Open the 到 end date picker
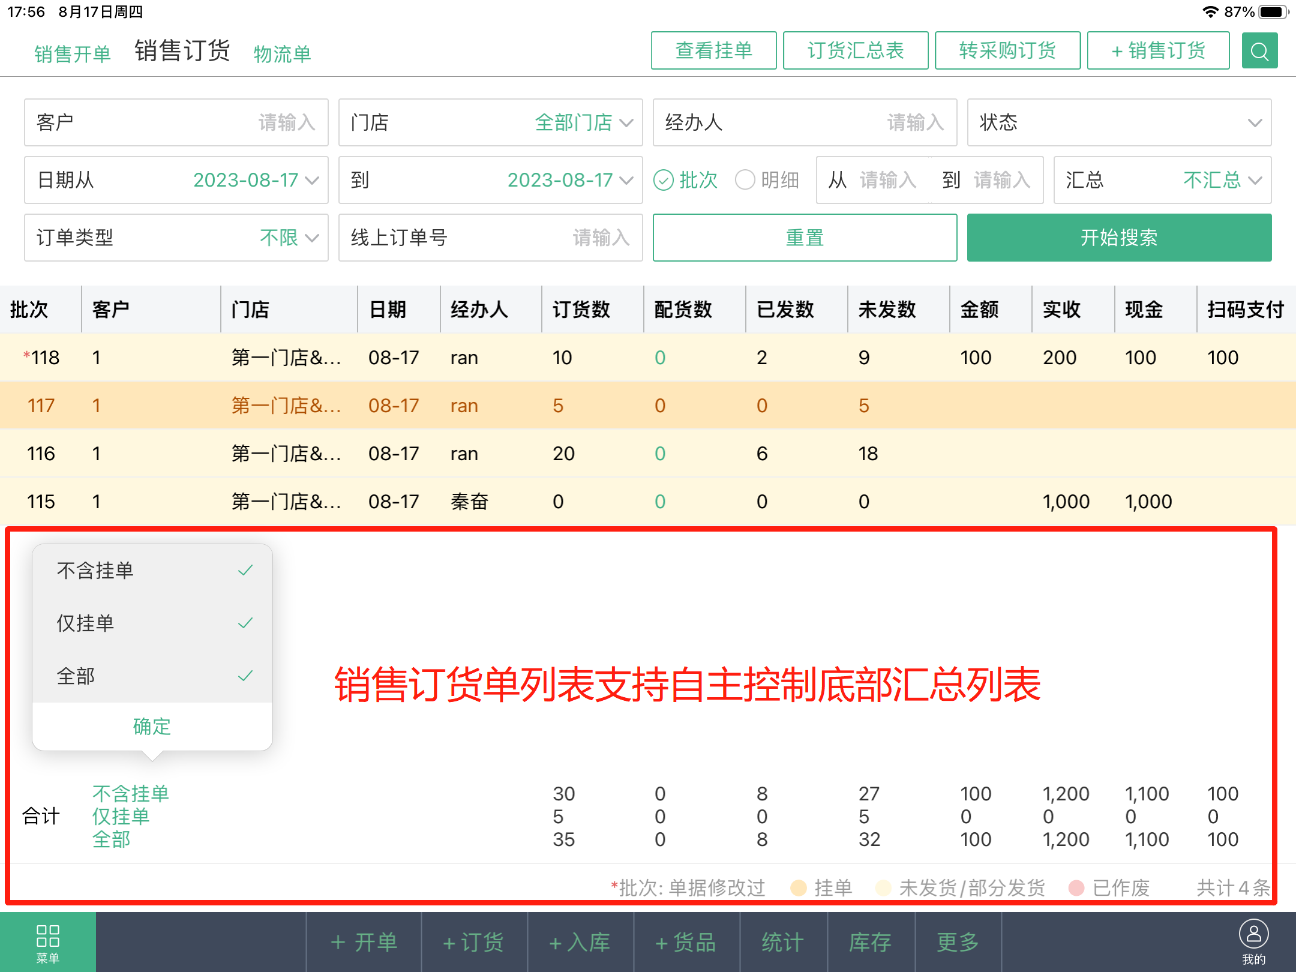1296x972 pixels. (x=490, y=180)
